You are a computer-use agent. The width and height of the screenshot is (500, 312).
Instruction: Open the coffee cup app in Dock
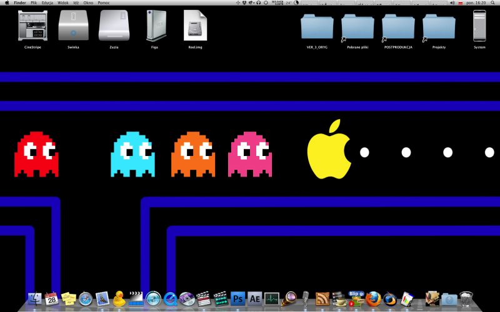coord(339,299)
